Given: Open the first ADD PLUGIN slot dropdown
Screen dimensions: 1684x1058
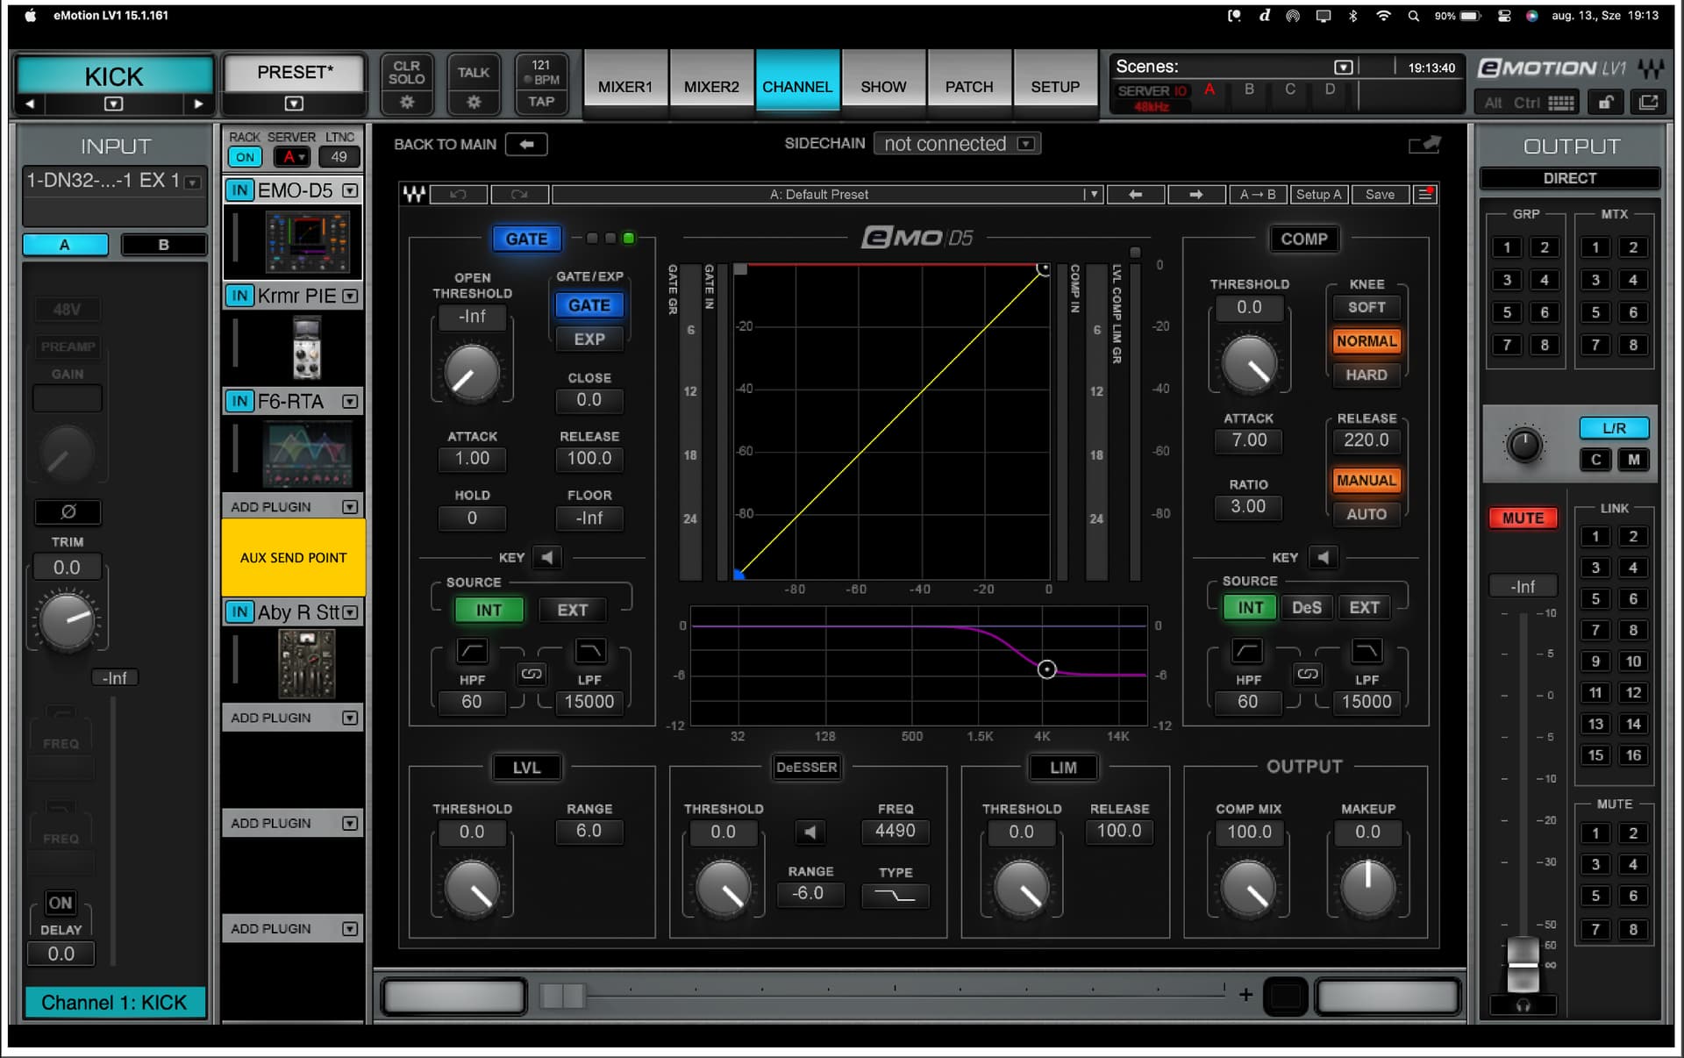Looking at the screenshot, I should pyautogui.click(x=350, y=507).
